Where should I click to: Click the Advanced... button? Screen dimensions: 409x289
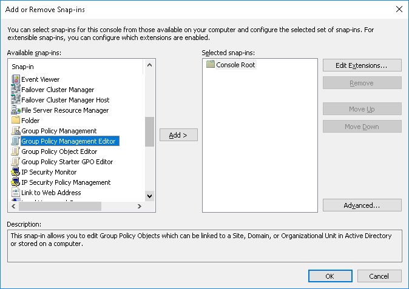(362, 205)
